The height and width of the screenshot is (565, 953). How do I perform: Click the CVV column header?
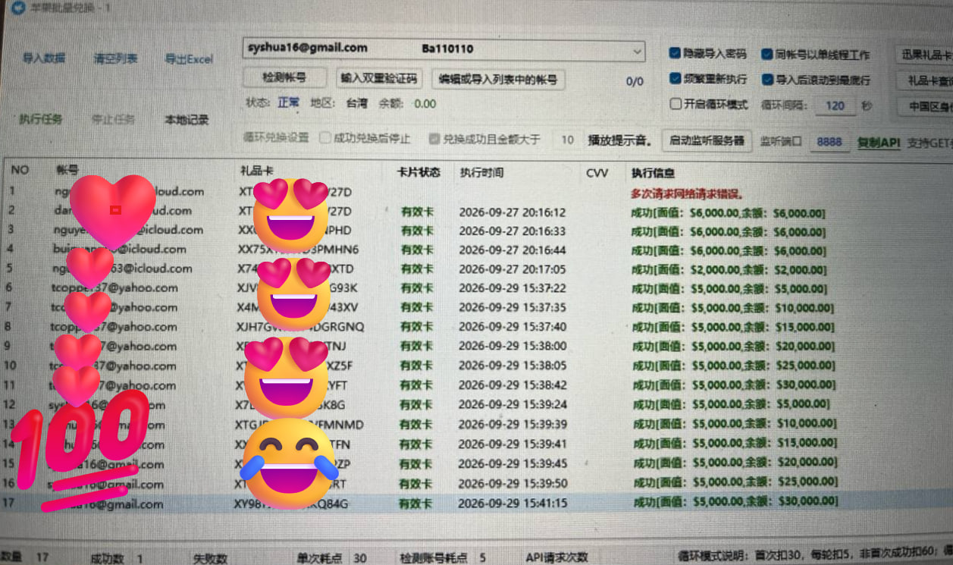(597, 174)
